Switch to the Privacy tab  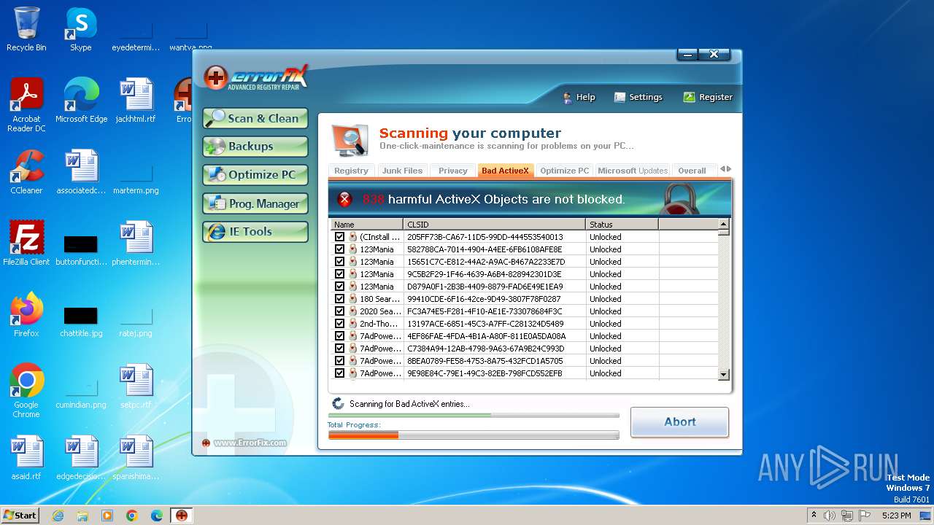(452, 171)
